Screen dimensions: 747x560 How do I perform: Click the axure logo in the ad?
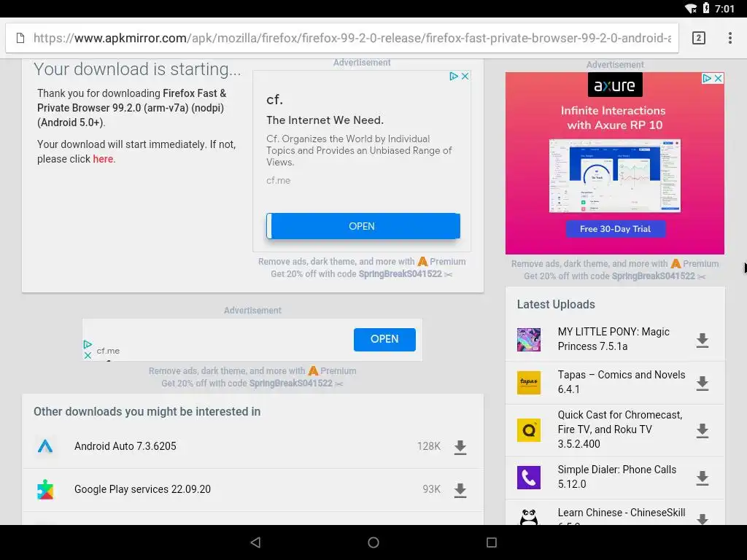tap(615, 85)
